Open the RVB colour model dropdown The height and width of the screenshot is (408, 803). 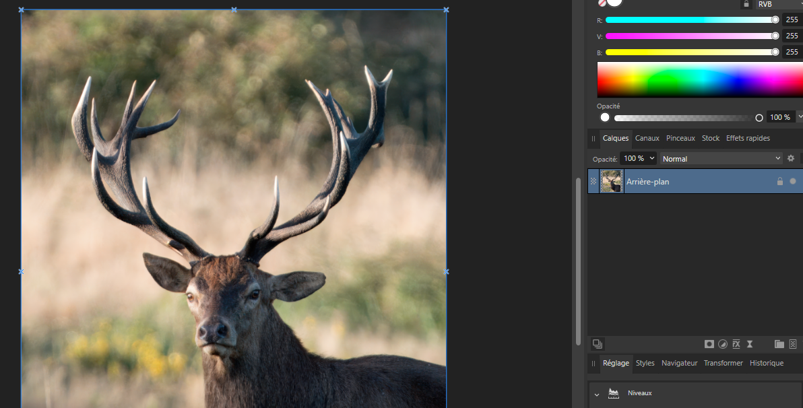click(779, 4)
